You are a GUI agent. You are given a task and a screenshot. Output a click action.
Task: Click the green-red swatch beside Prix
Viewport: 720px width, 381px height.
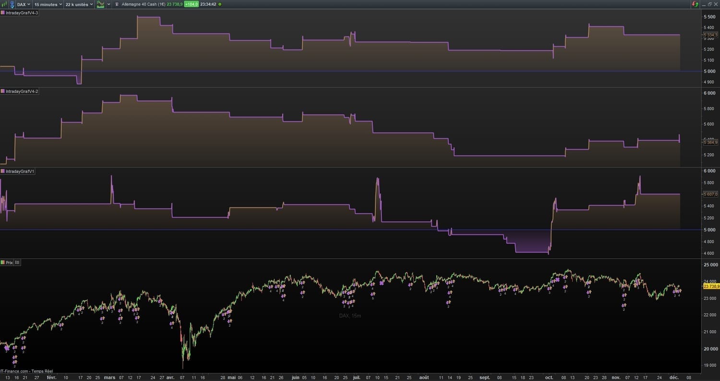pyautogui.click(x=3, y=262)
